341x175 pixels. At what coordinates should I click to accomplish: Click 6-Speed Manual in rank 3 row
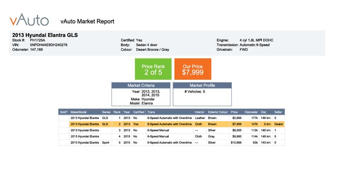click(158, 130)
